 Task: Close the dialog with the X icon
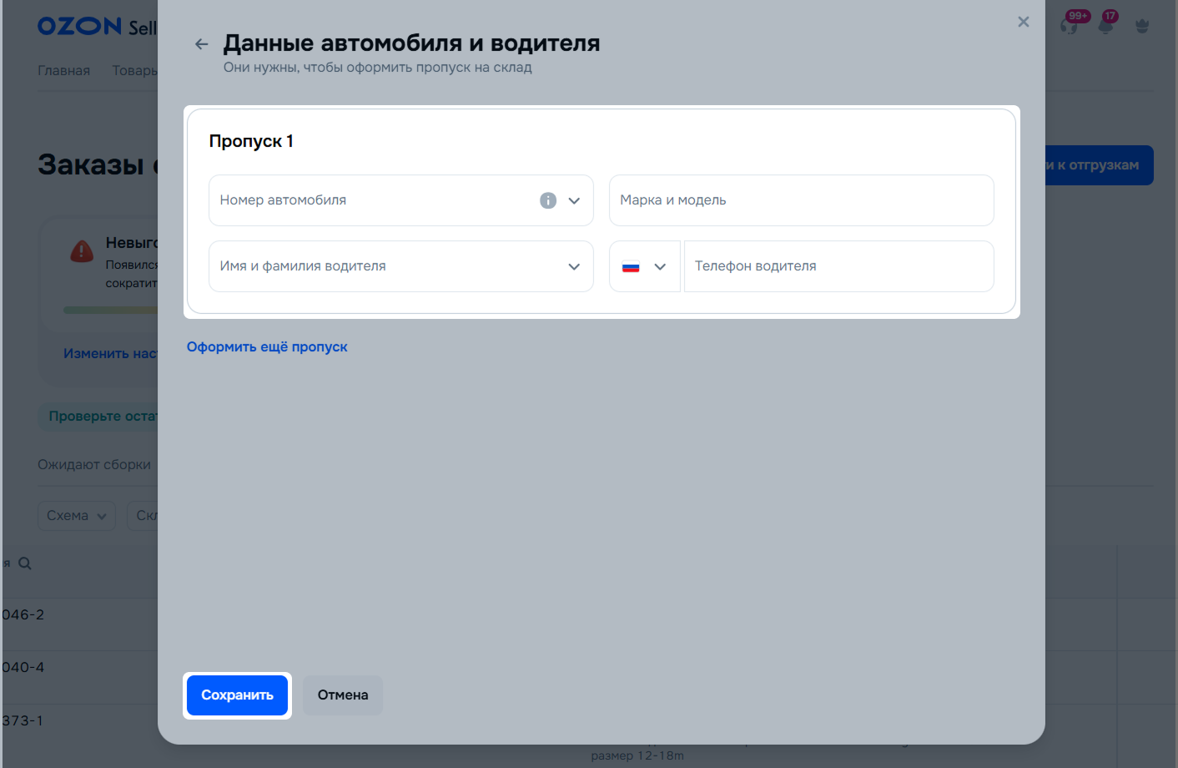[x=1023, y=22]
